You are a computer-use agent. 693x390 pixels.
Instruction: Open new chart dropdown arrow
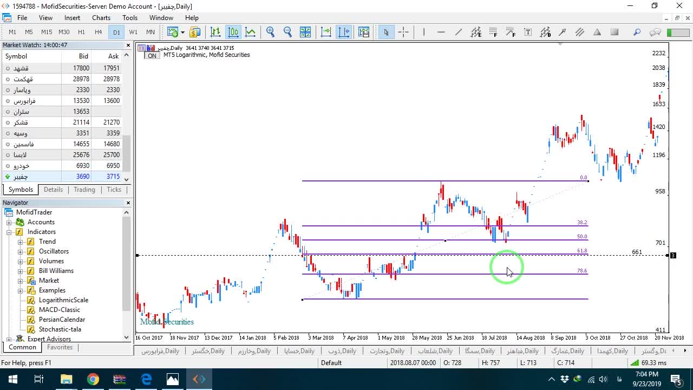[x=182, y=32]
